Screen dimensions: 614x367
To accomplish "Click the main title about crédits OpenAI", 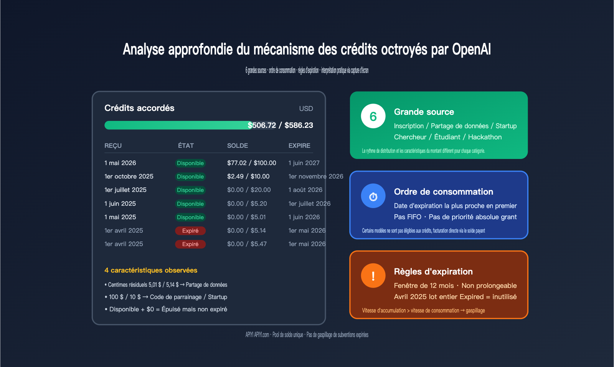I will [307, 49].
